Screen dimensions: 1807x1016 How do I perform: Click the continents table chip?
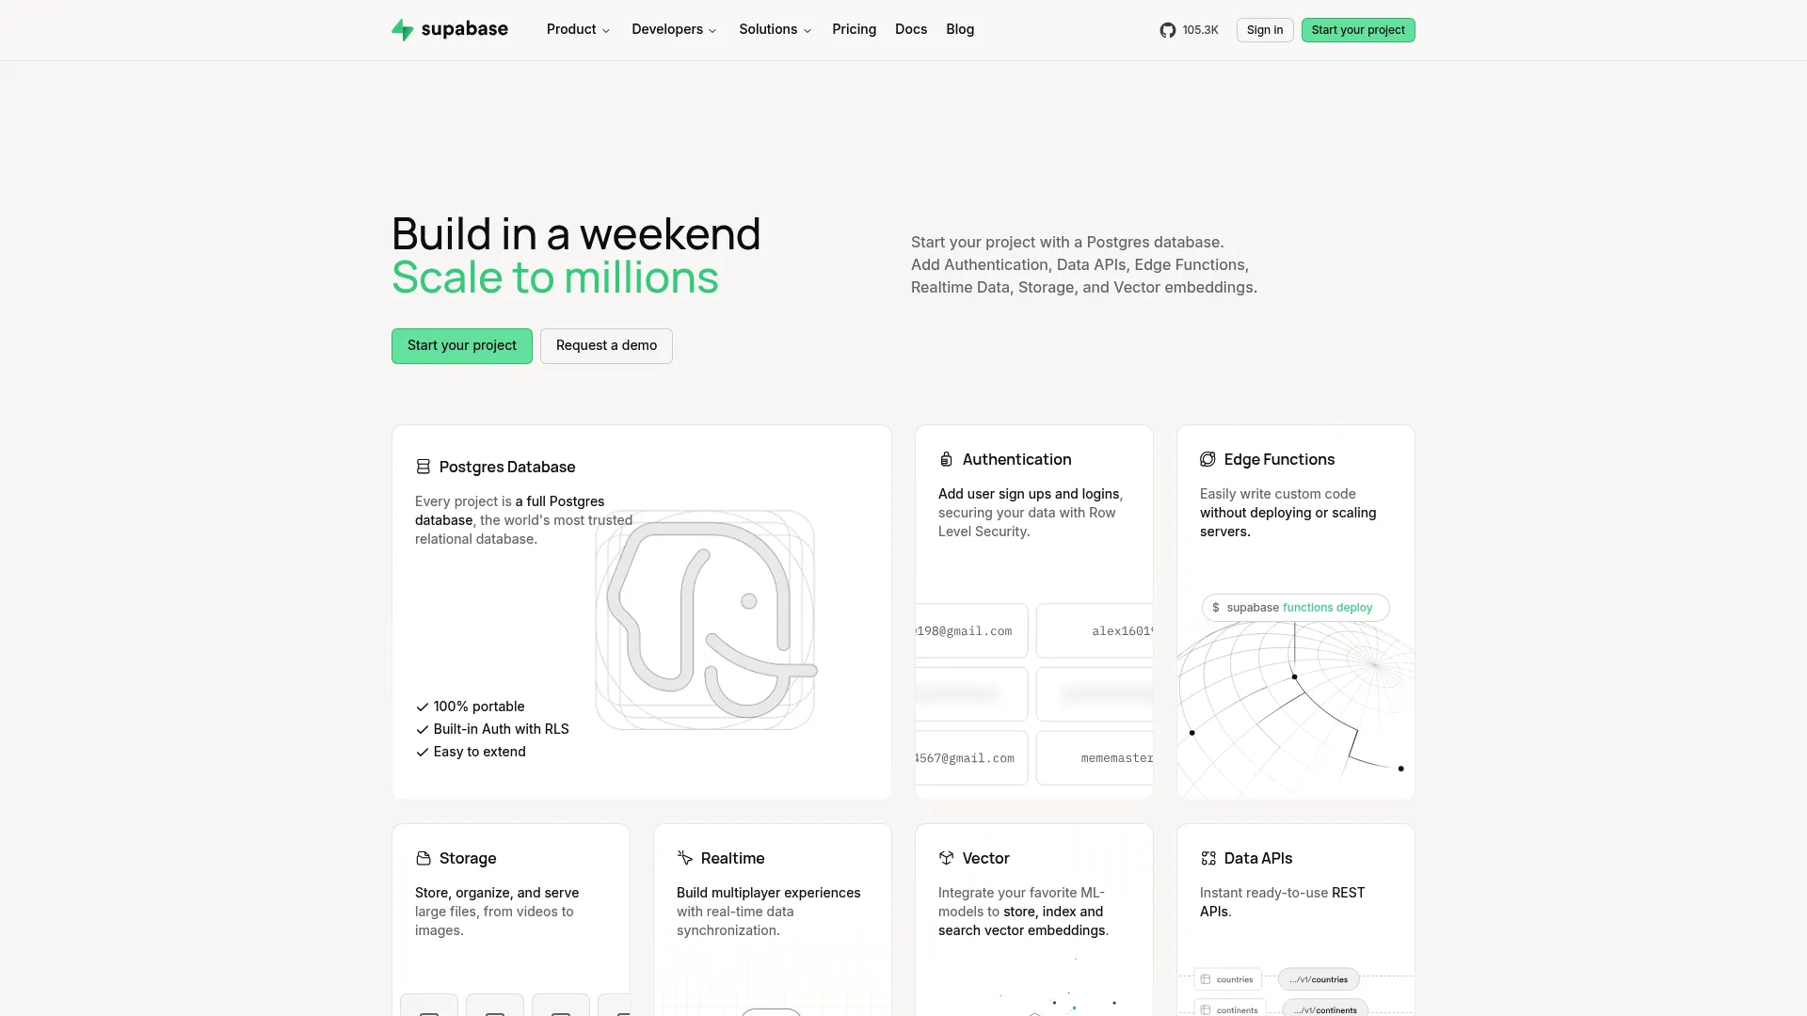pyautogui.click(x=1229, y=1009)
